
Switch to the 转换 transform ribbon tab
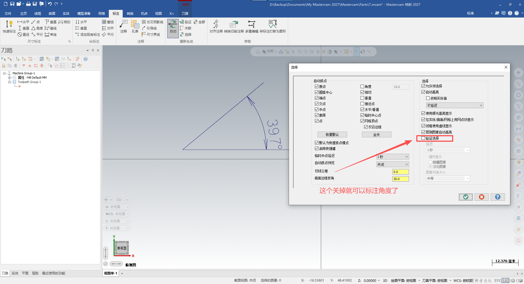130,13
